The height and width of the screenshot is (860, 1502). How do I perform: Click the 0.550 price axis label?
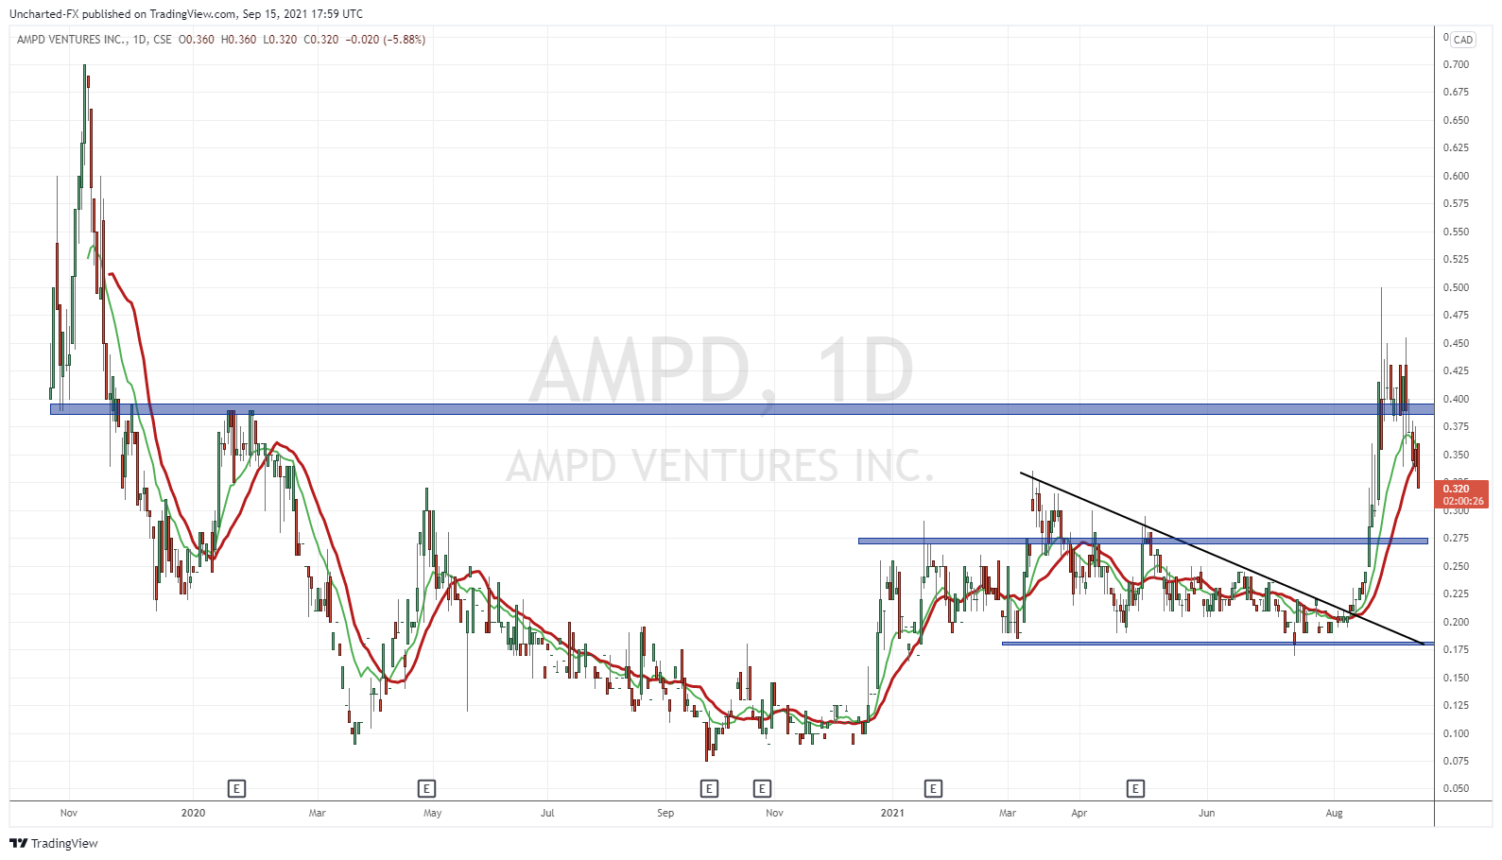click(1456, 232)
